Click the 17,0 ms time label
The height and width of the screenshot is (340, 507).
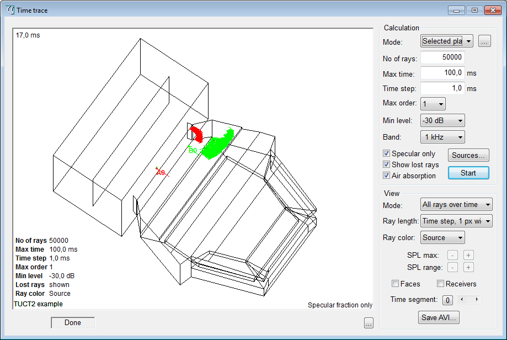coord(28,35)
